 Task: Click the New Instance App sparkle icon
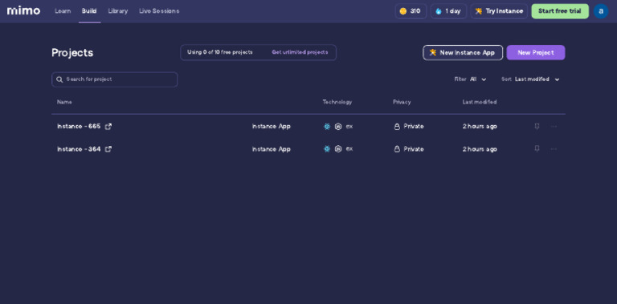(433, 52)
